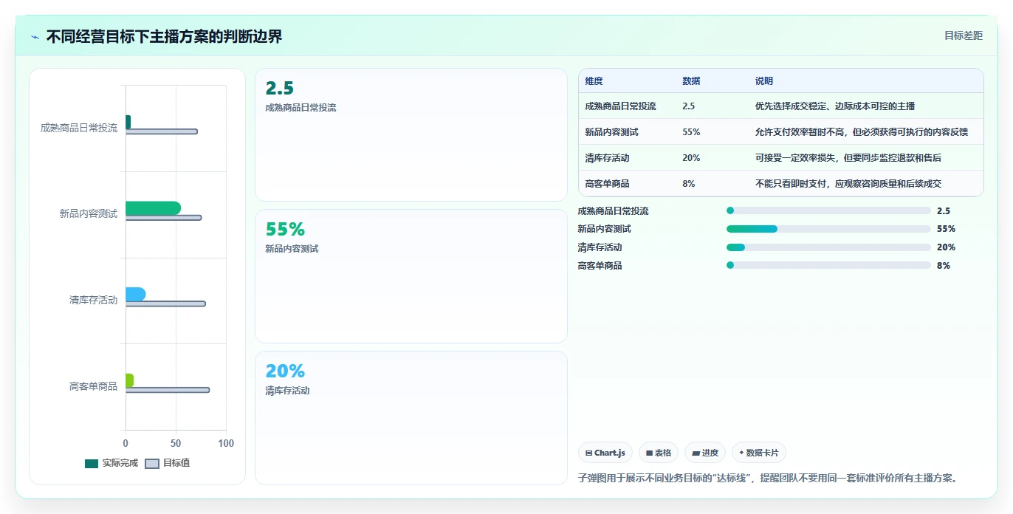1013x514 pixels.
Task: Click the page title 不同经营目标下主播方案的判断边界
Action: click(x=164, y=37)
